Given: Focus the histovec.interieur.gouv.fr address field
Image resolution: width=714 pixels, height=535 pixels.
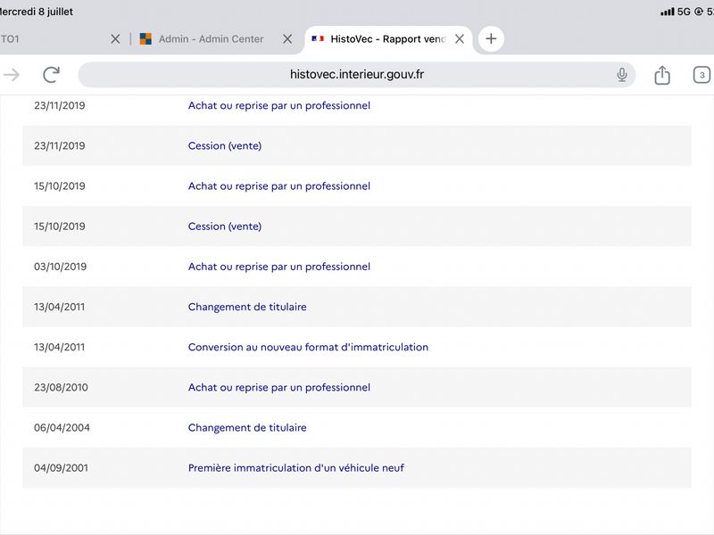Looking at the screenshot, I should click(x=356, y=75).
